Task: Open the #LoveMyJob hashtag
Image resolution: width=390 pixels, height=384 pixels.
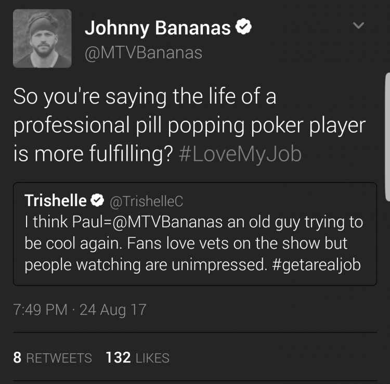Action: [240, 154]
